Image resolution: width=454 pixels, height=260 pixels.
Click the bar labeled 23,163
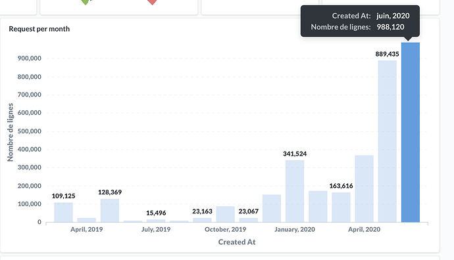(x=202, y=220)
